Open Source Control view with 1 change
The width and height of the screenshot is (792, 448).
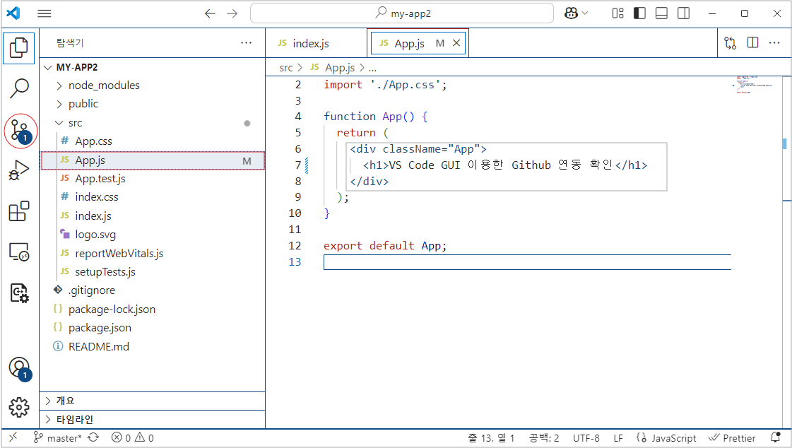(20, 131)
